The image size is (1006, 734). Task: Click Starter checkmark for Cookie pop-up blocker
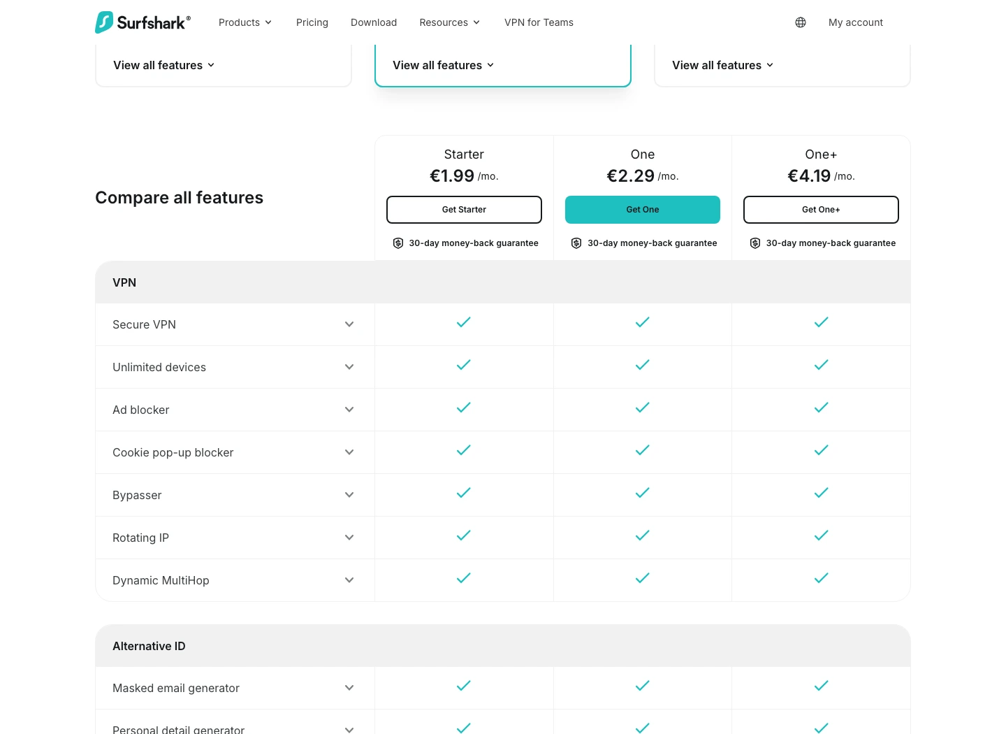click(x=464, y=450)
